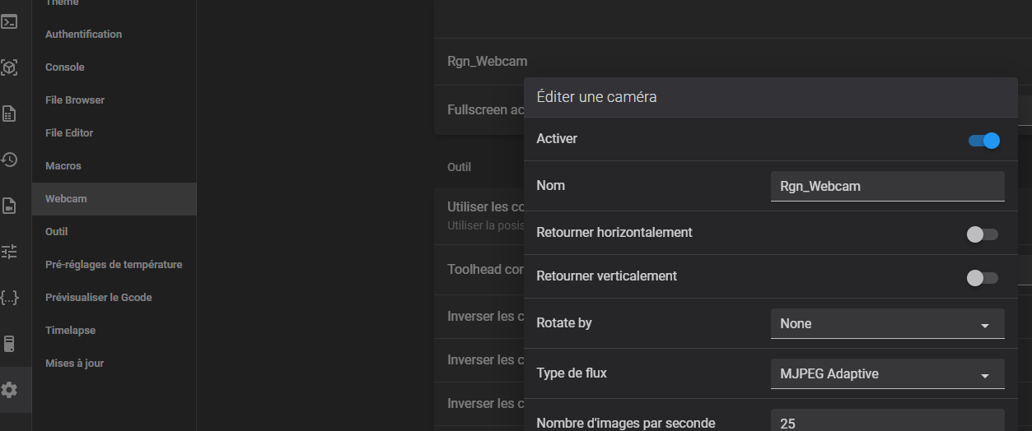Open the Configuration braces icon
This screenshot has width=1032, height=431.
(9, 298)
